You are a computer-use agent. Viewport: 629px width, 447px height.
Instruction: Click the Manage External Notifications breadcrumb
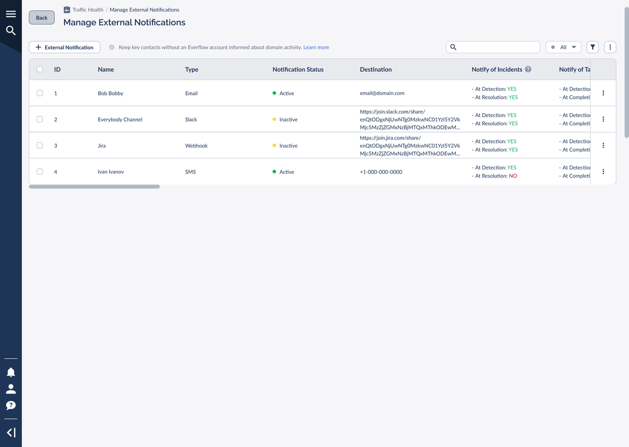144,9
